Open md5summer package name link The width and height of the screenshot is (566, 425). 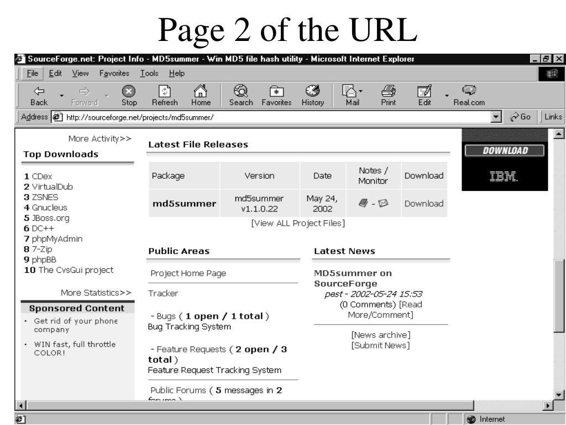click(x=184, y=204)
